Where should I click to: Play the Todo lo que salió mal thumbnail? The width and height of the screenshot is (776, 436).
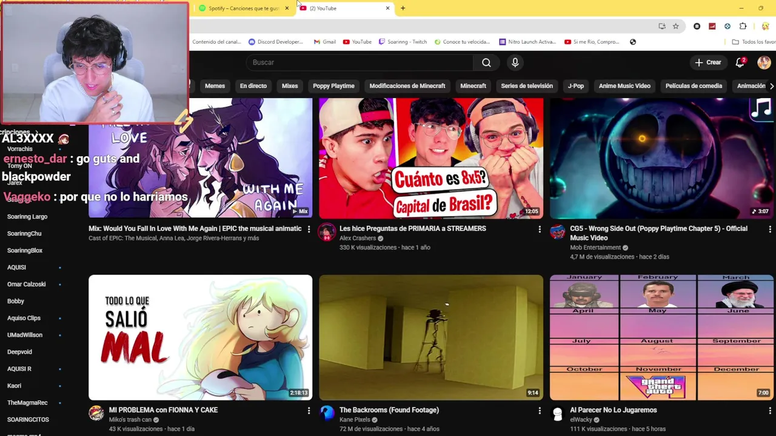pyautogui.click(x=200, y=338)
